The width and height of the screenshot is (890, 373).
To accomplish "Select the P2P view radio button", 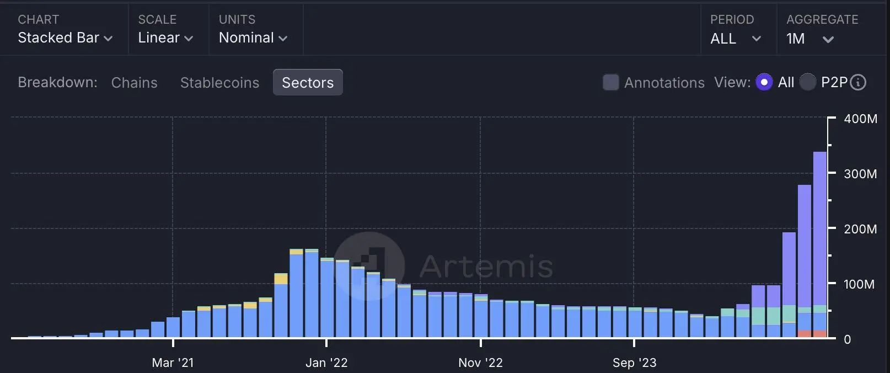I will 808,82.
